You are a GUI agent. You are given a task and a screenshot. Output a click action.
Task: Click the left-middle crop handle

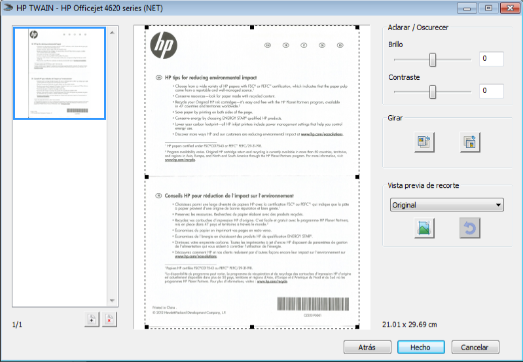[x=147, y=177]
